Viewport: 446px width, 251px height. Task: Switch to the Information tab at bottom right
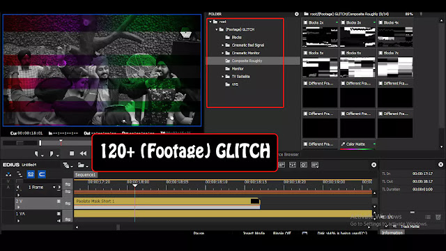(x=392, y=232)
